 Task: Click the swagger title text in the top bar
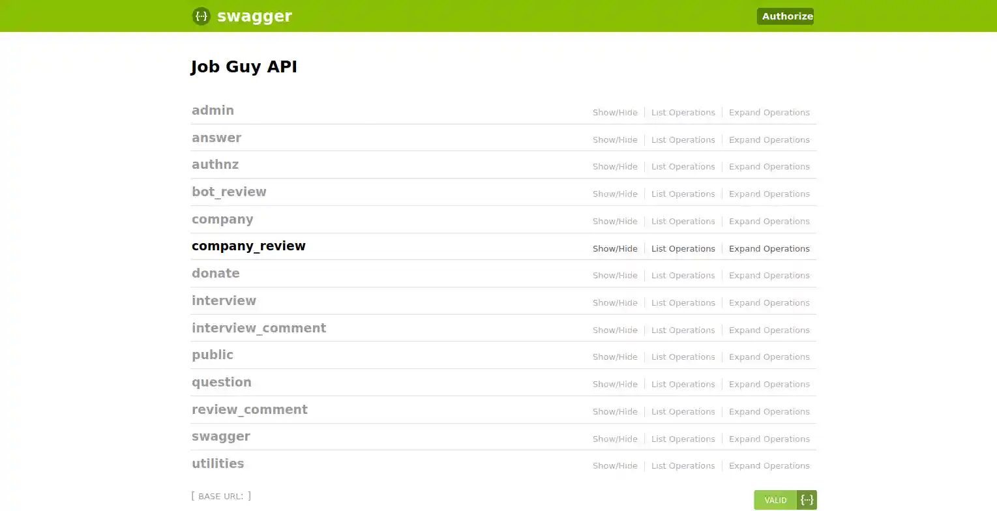point(254,16)
